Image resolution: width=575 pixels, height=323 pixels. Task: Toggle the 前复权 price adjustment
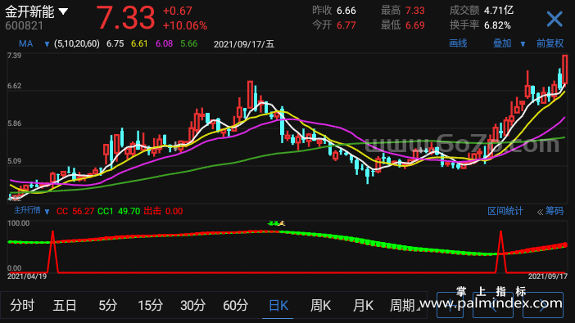click(550, 43)
